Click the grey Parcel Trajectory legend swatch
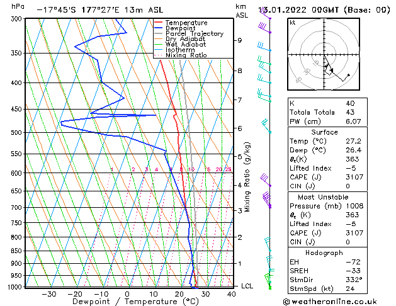Viewport: 396px width, 306px height. point(159,33)
